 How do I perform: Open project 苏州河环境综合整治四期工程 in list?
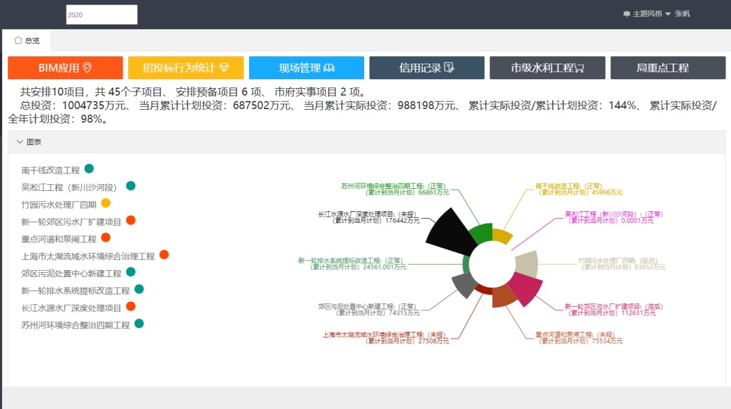[x=75, y=325]
